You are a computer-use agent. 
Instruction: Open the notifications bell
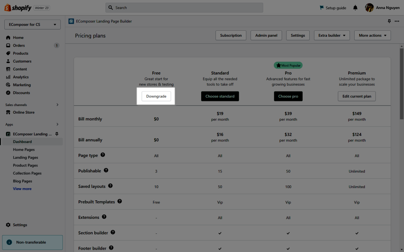pos(355,8)
